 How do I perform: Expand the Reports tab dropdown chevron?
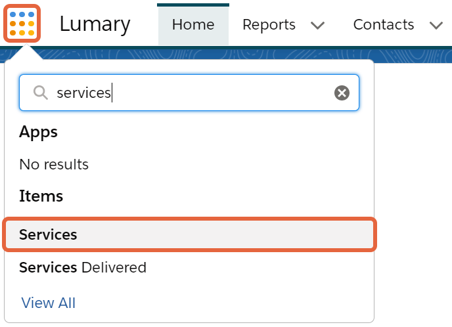(x=317, y=26)
